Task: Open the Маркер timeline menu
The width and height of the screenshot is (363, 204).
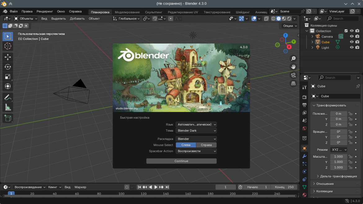Action: 80,187
